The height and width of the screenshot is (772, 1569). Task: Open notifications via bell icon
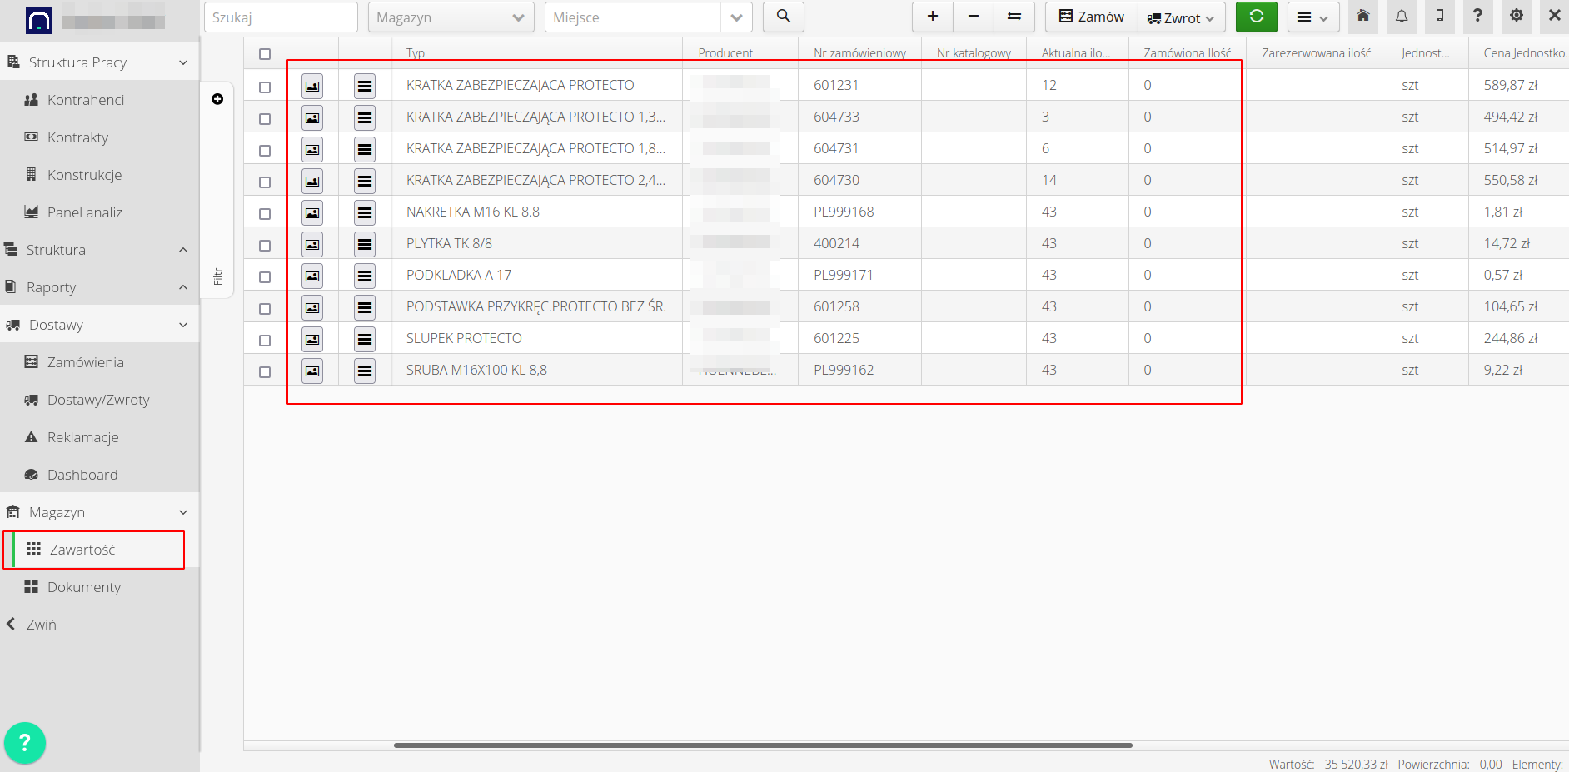[x=1401, y=16]
